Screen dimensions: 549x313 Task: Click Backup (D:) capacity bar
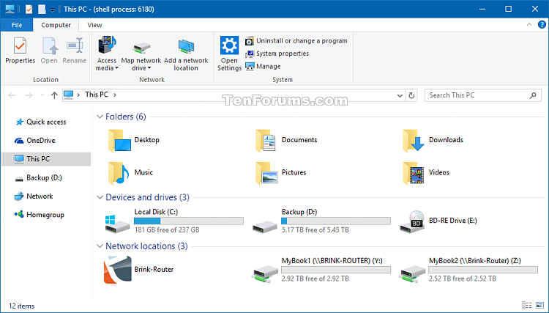click(x=336, y=221)
